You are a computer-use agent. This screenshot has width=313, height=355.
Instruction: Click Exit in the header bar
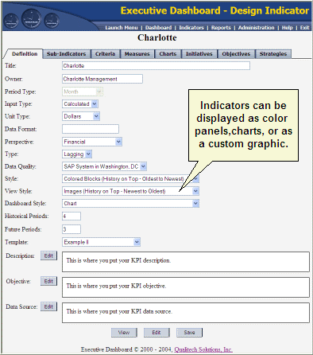click(304, 28)
